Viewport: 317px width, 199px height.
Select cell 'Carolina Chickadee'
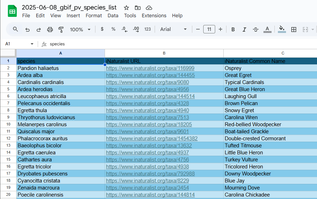coord(270,195)
